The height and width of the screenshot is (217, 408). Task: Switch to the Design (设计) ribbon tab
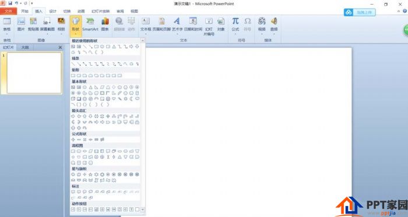53,11
